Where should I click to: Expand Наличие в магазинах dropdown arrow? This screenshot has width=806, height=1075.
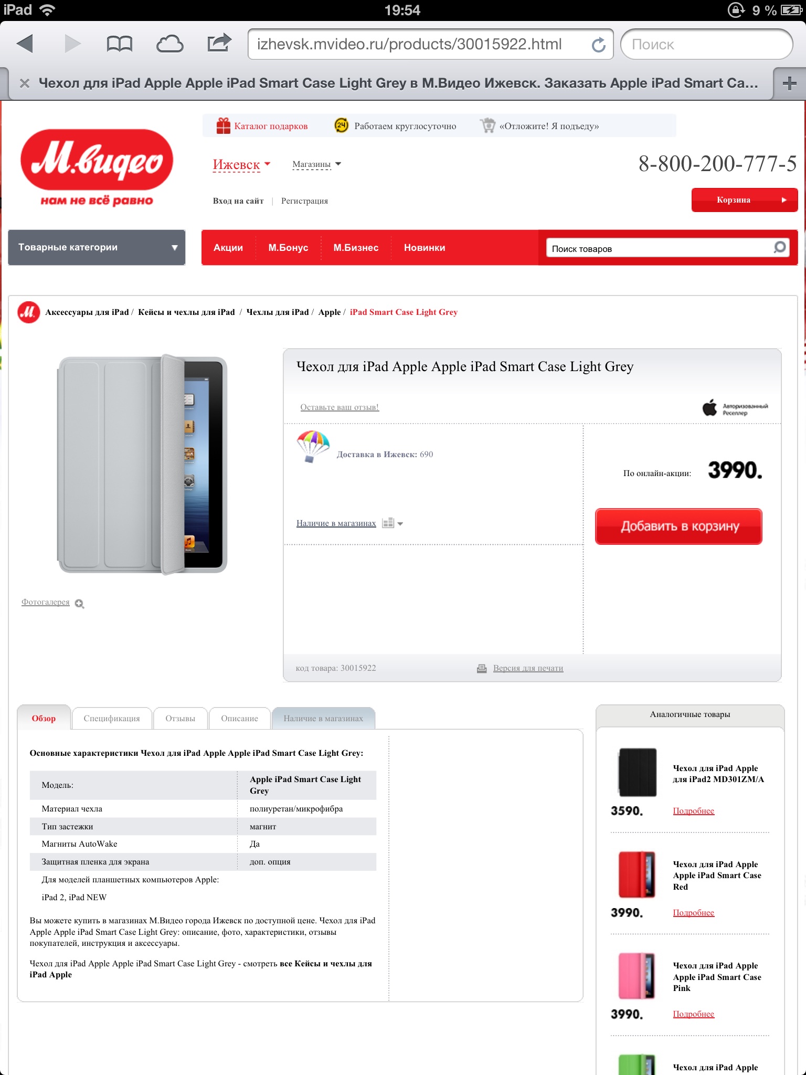(400, 524)
